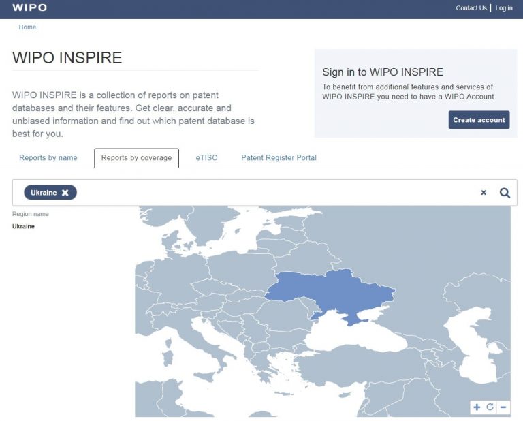Zoom out of the map with minus
This screenshot has width=523, height=421.
tap(503, 407)
